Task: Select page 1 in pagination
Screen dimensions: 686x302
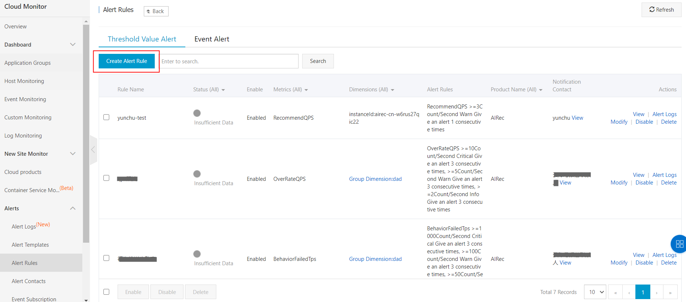Action: tap(643, 292)
